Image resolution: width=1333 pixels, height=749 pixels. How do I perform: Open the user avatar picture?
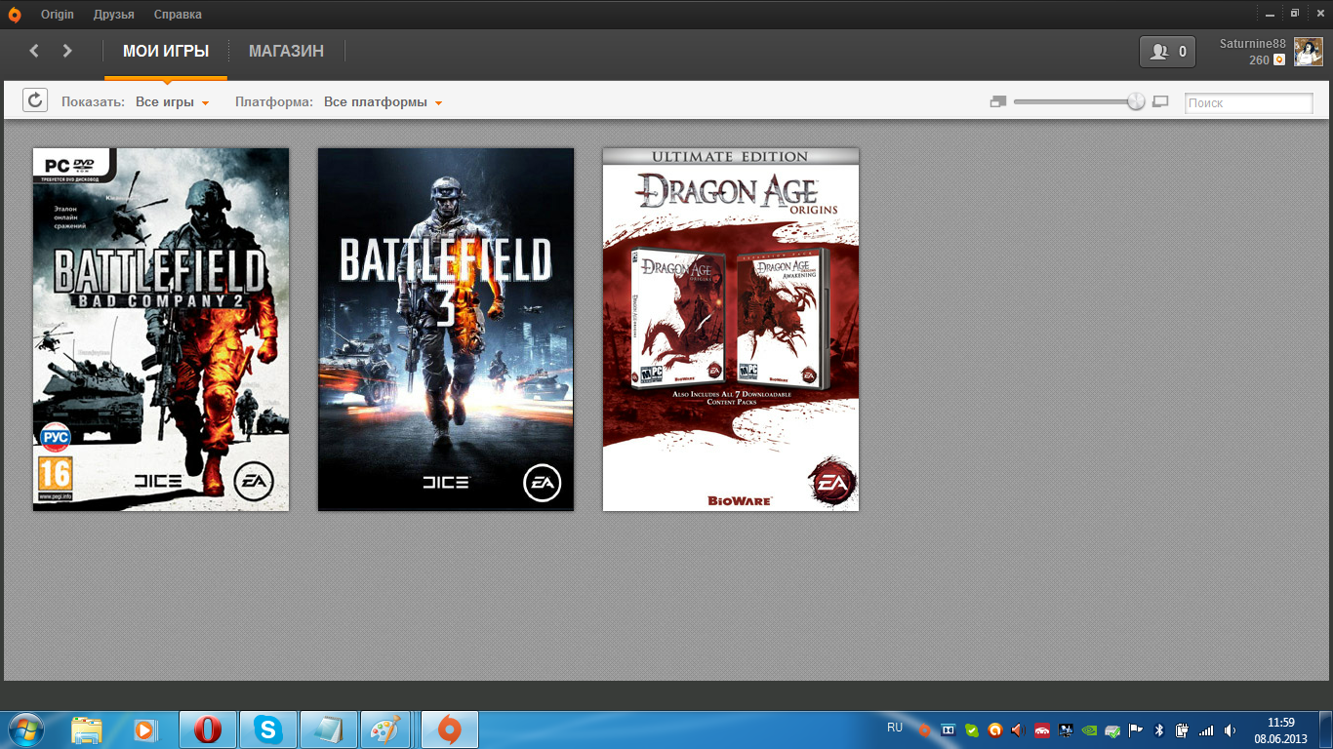pos(1309,52)
